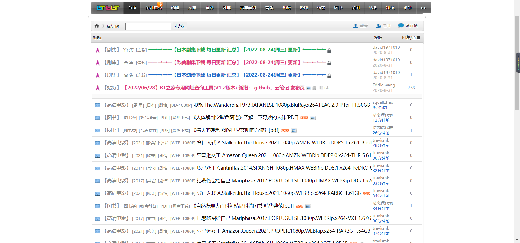The image size is (520, 243).
Task: Click the 回复/查看 column header
Action: pos(411,38)
